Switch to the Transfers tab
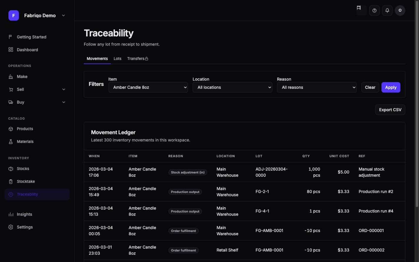This screenshot has width=419, height=262. (x=138, y=59)
